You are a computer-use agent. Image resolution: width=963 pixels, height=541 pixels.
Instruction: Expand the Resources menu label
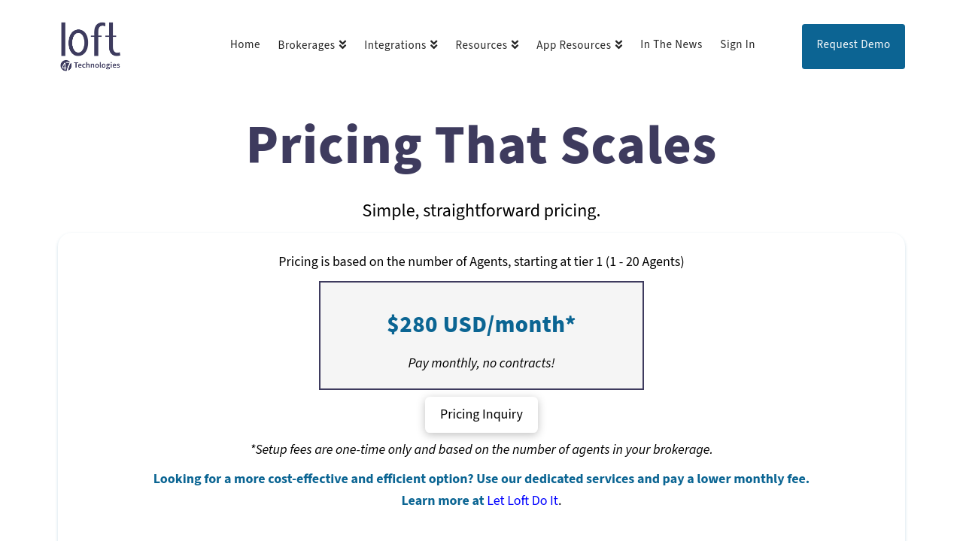pyautogui.click(x=481, y=45)
